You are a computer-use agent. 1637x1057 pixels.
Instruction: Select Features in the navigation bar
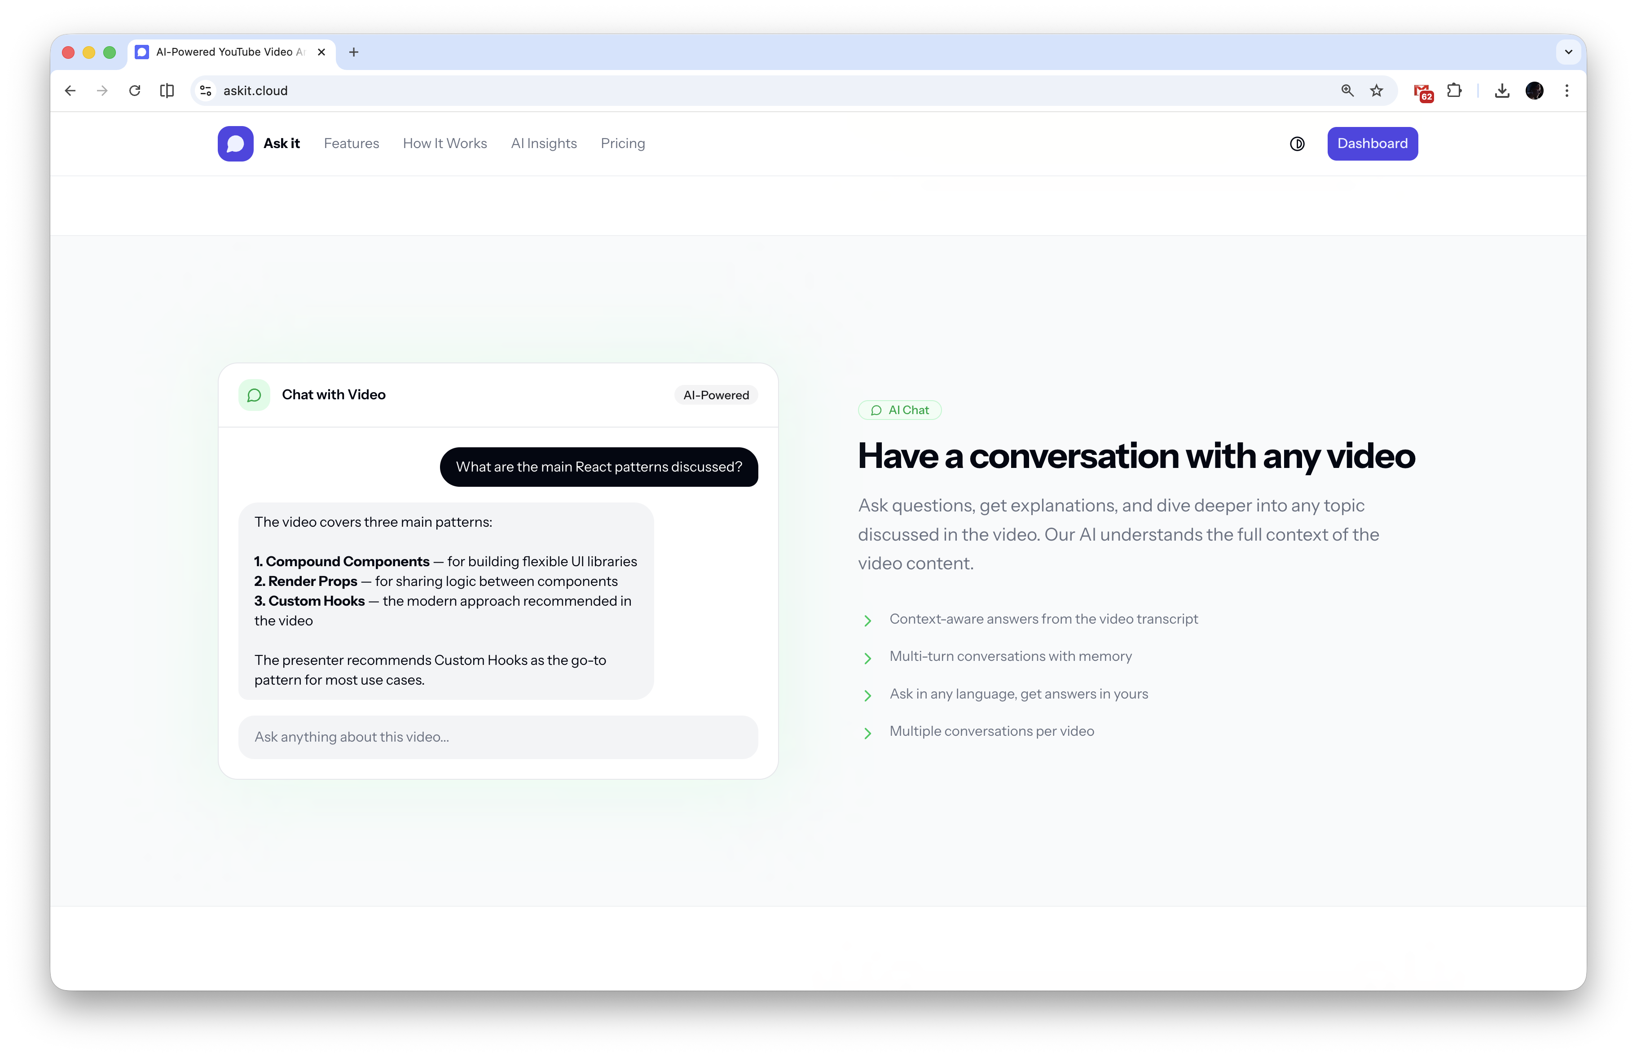point(351,144)
